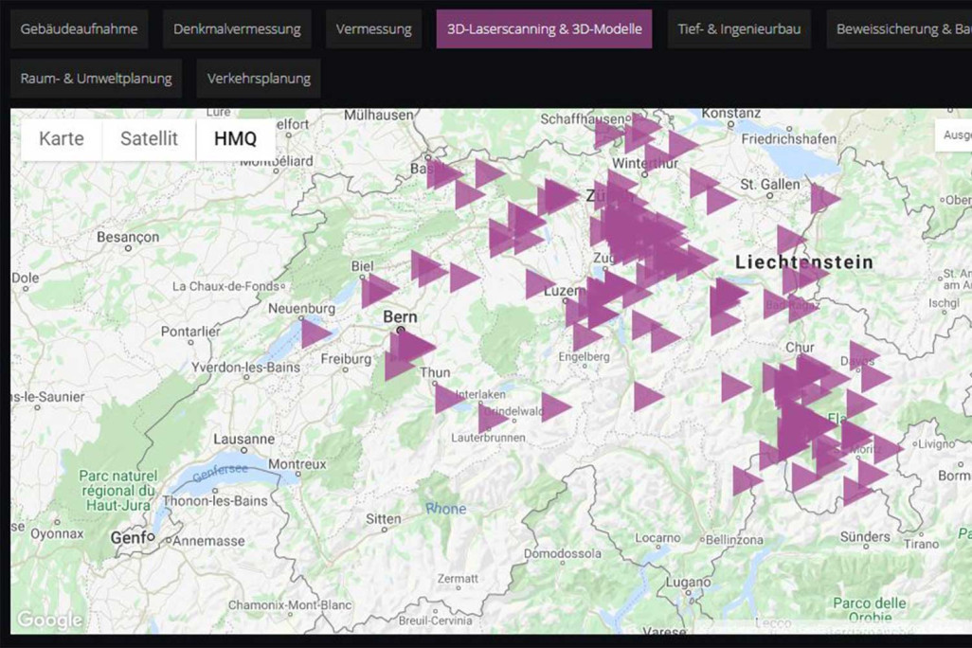Switch to the Satellit map view
Image resolution: width=972 pixels, height=648 pixels.
(148, 138)
